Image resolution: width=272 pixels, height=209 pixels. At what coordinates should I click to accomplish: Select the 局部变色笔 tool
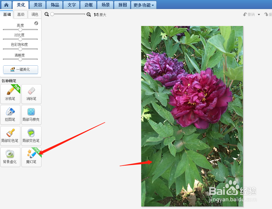click(31, 136)
